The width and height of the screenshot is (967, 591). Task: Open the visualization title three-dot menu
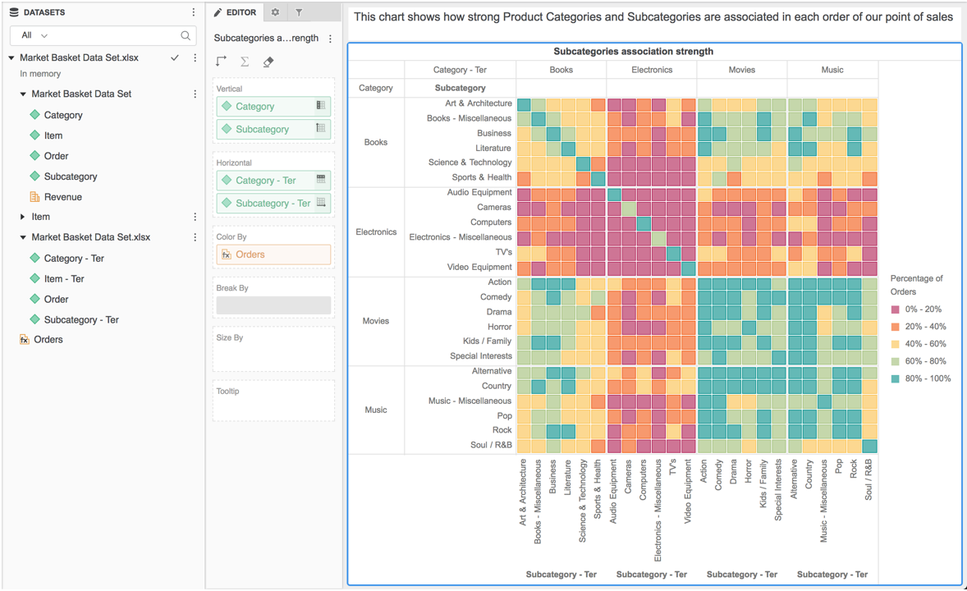[x=331, y=39]
